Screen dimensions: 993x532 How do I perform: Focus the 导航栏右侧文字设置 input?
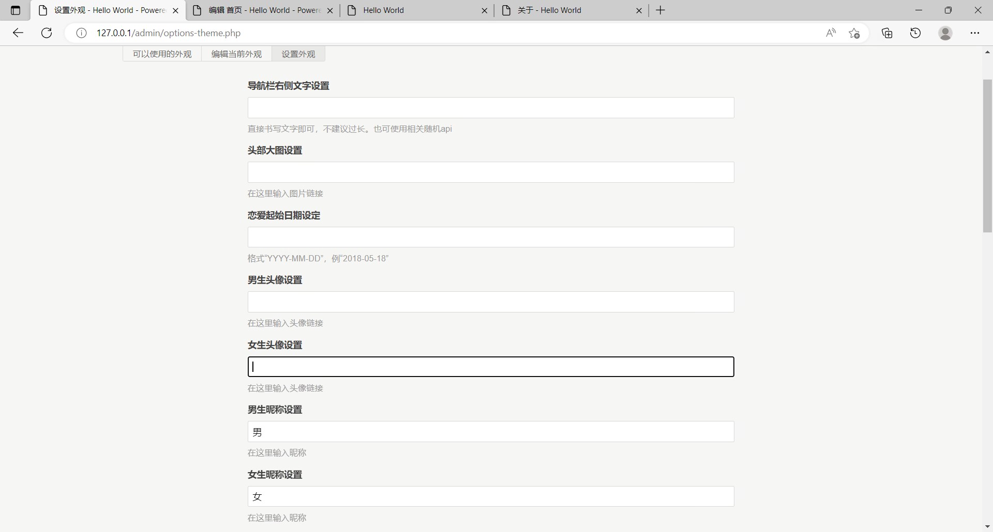tap(491, 107)
